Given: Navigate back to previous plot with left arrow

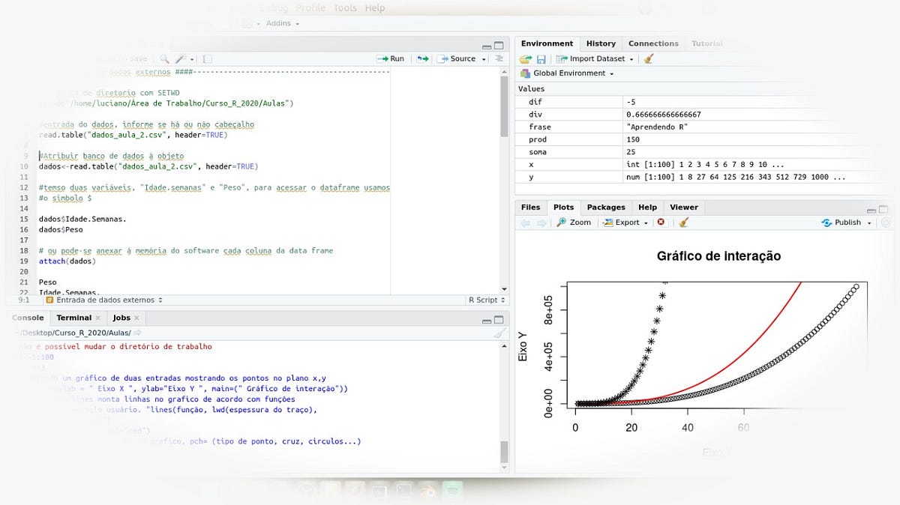Looking at the screenshot, I should click(525, 222).
